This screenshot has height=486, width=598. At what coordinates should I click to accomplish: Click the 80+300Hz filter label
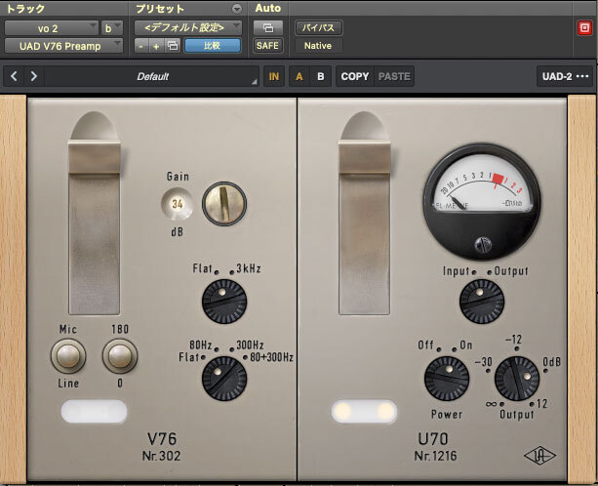(271, 357)
